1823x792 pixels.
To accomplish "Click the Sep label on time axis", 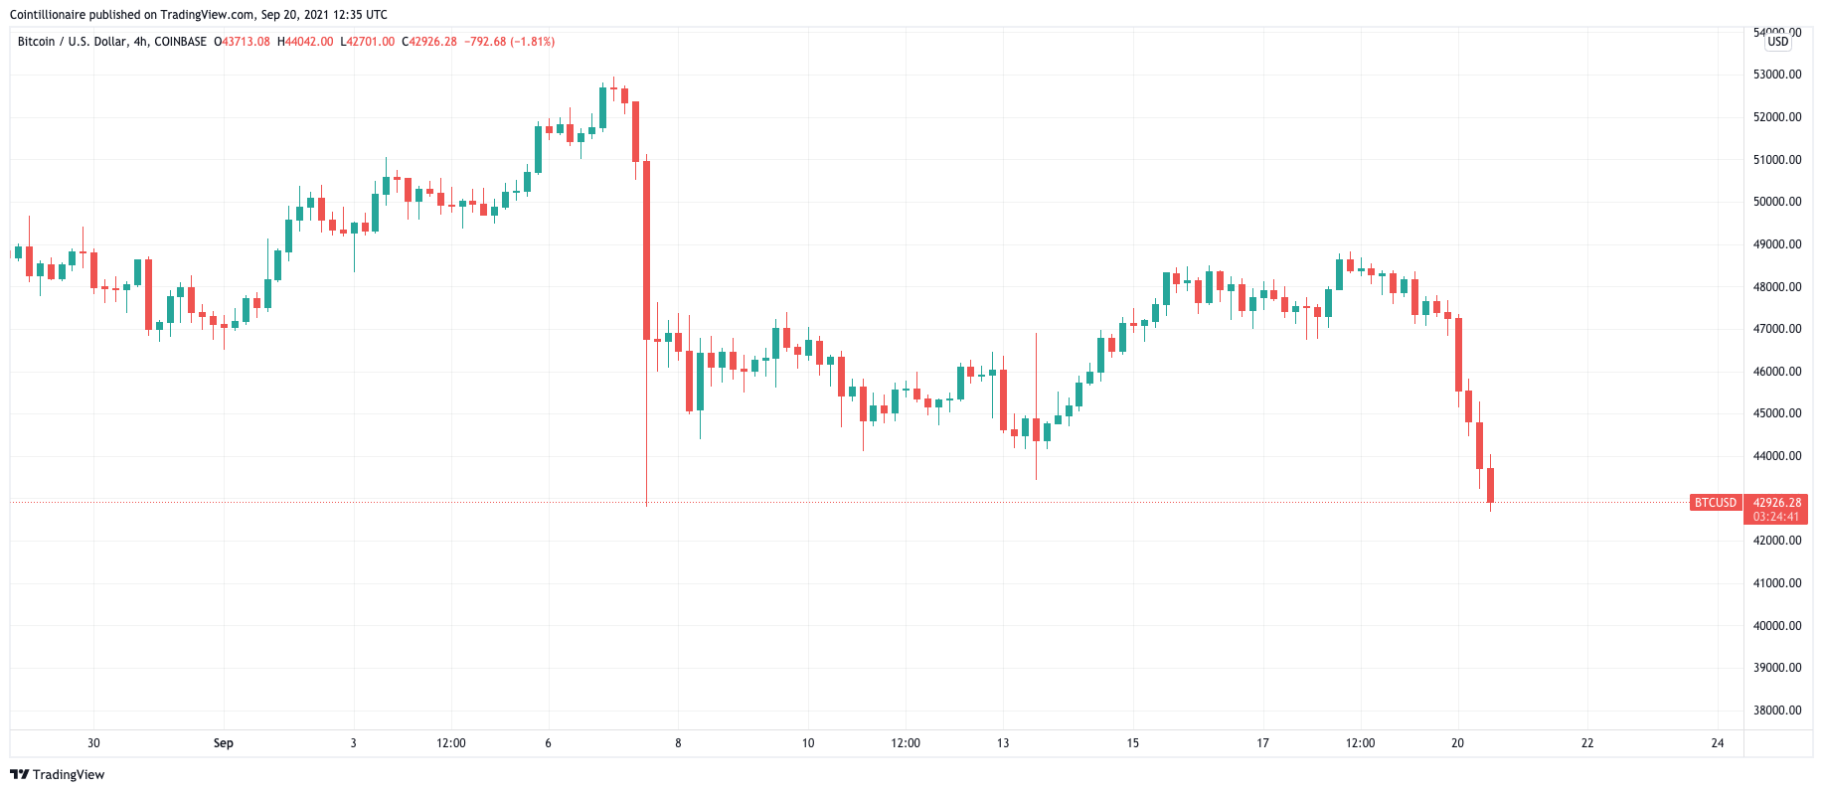I will (x=224, y=743).
